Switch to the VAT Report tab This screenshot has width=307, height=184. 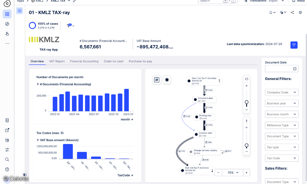(57, 61)
